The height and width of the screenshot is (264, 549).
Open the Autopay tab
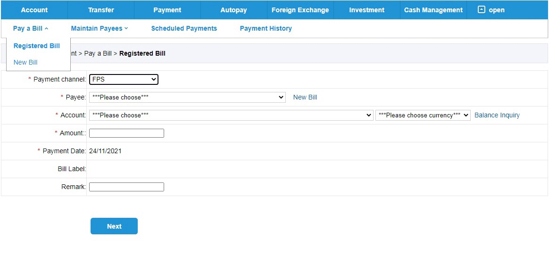[x=233, y=10]
